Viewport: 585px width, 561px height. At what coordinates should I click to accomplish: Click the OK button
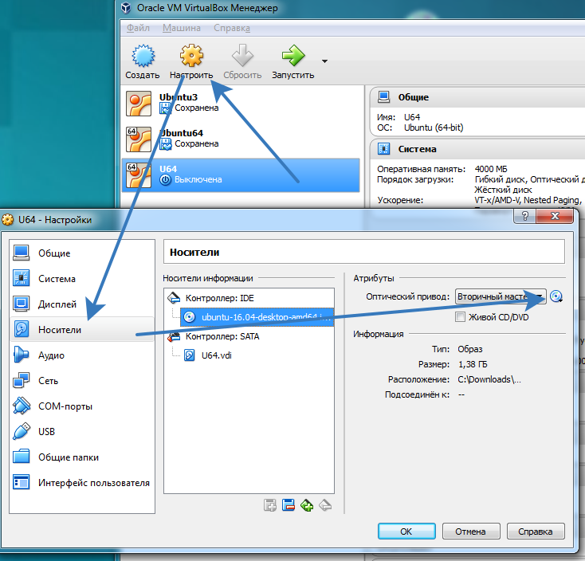[406, 531]
